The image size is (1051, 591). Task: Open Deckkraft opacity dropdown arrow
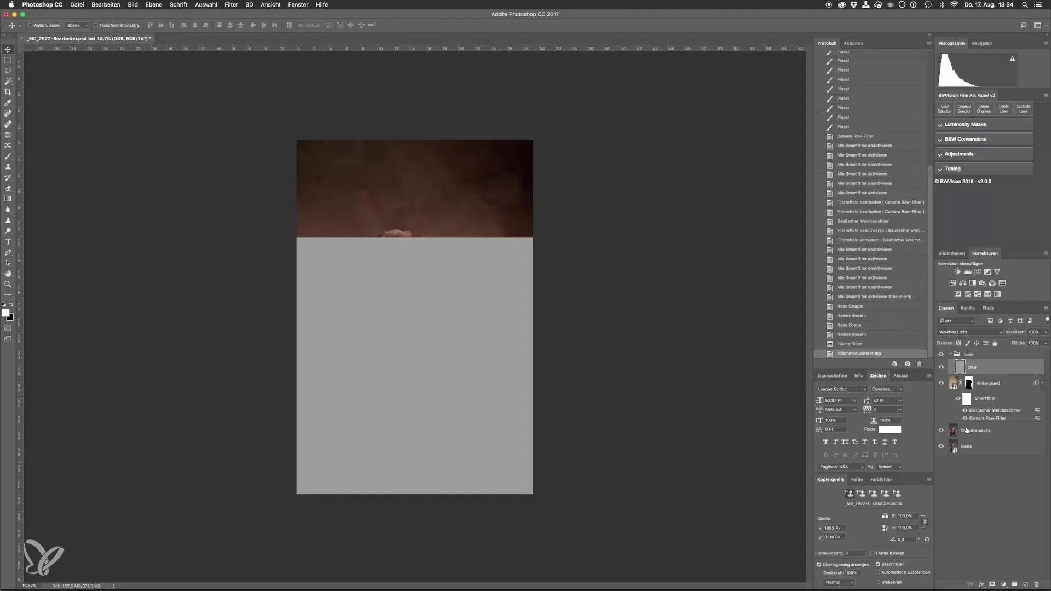(1046, 332)
